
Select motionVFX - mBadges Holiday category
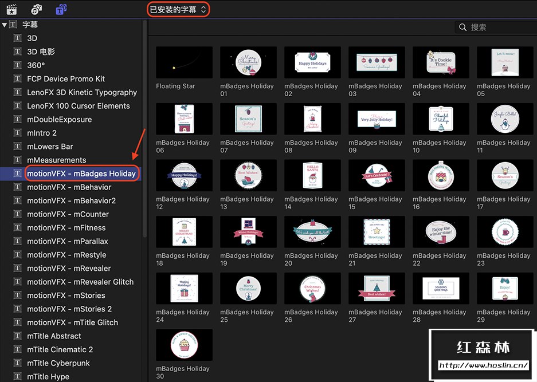tap(81, 174)
